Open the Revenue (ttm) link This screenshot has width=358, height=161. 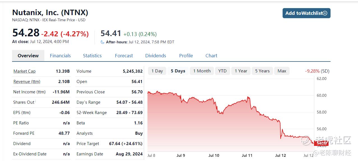point(27,82)
